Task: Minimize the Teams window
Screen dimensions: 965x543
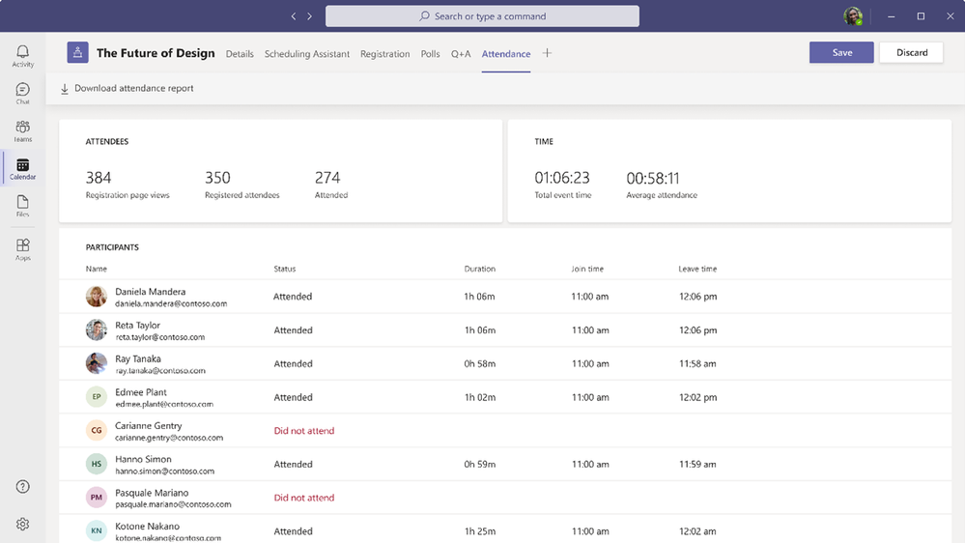Action: point(892,16)
